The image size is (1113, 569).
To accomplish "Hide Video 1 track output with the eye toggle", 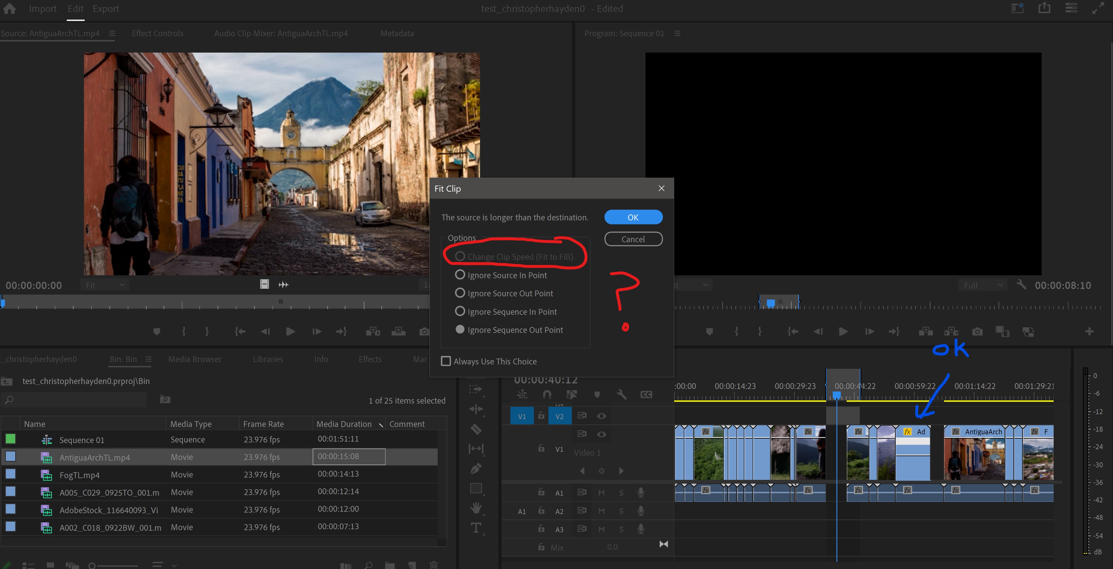I will (x=601, y=434).
